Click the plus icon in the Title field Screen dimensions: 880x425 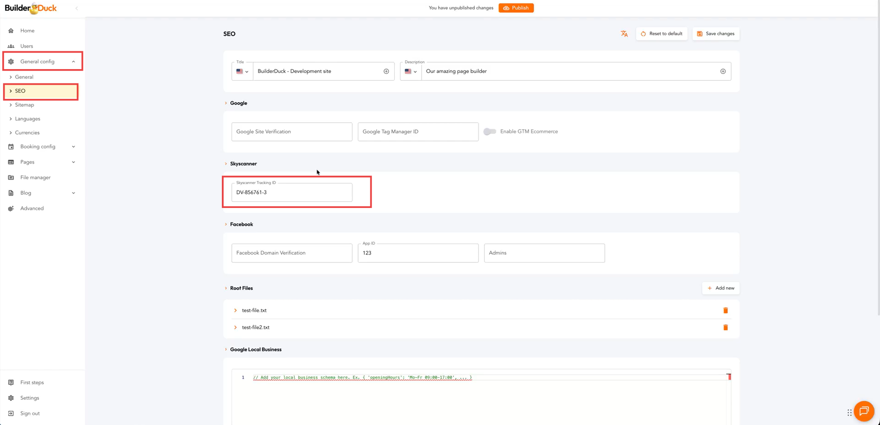tap(386, 71)
